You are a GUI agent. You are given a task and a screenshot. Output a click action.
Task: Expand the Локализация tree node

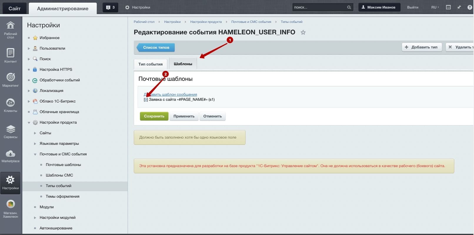point(29,91)
